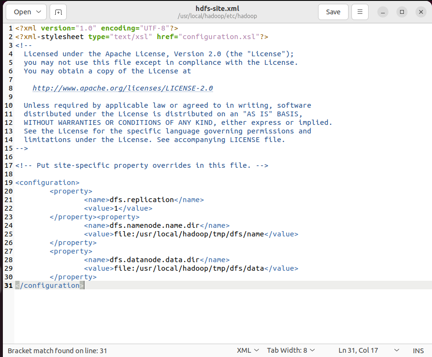Click the hdfs-site.xml window title
The image size is (432, 357).
(x=217, y=9)
